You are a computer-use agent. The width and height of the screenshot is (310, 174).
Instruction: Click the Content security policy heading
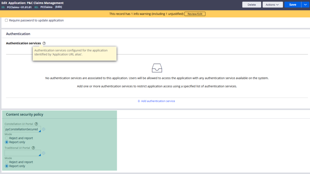click(25, 114)
